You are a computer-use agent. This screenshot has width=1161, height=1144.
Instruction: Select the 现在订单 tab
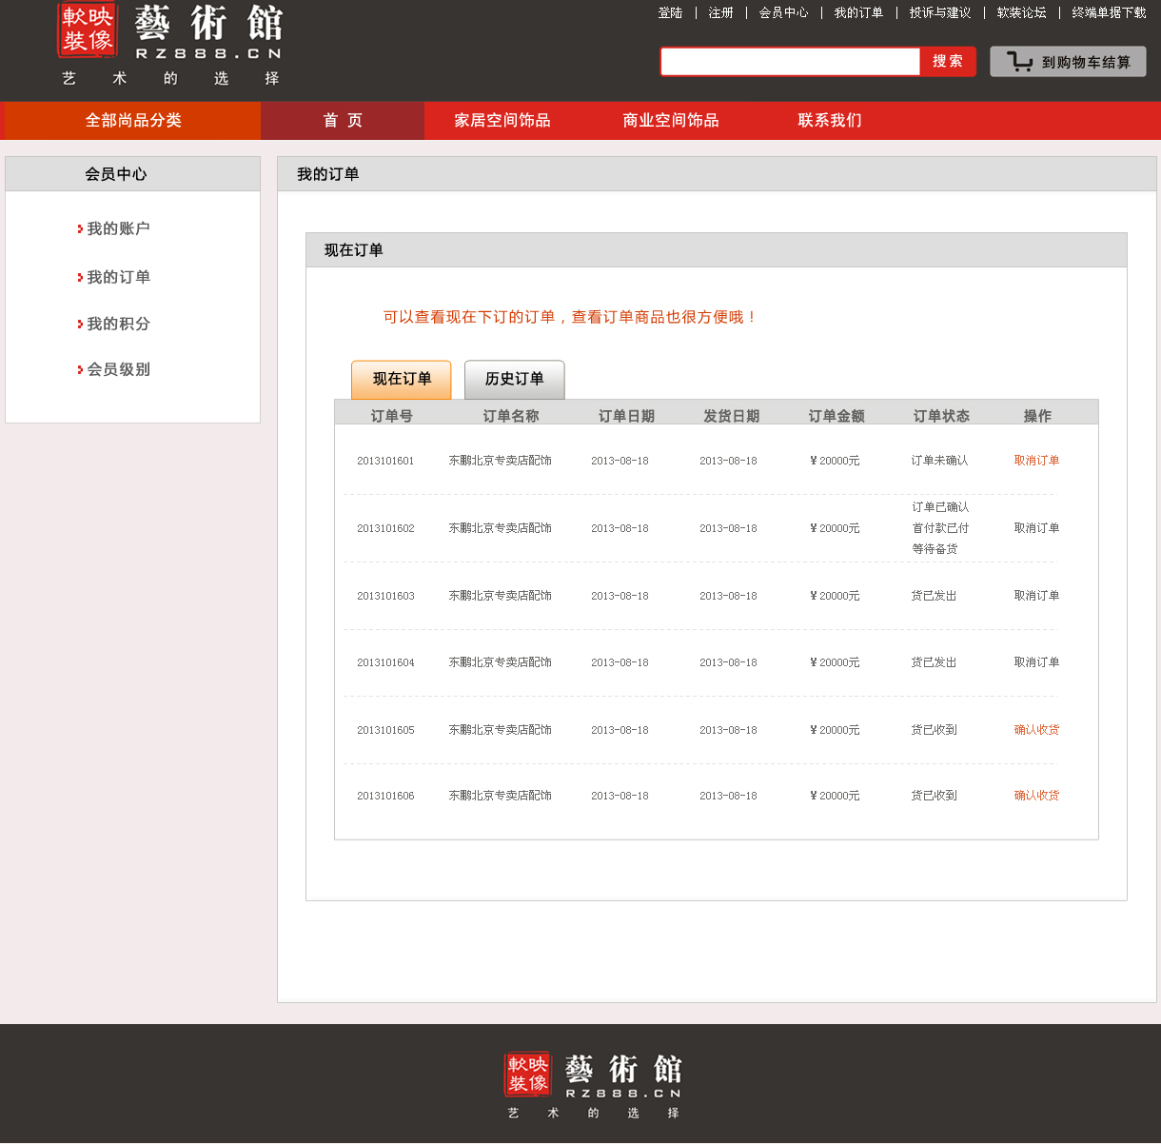click(x=402, y=380)
